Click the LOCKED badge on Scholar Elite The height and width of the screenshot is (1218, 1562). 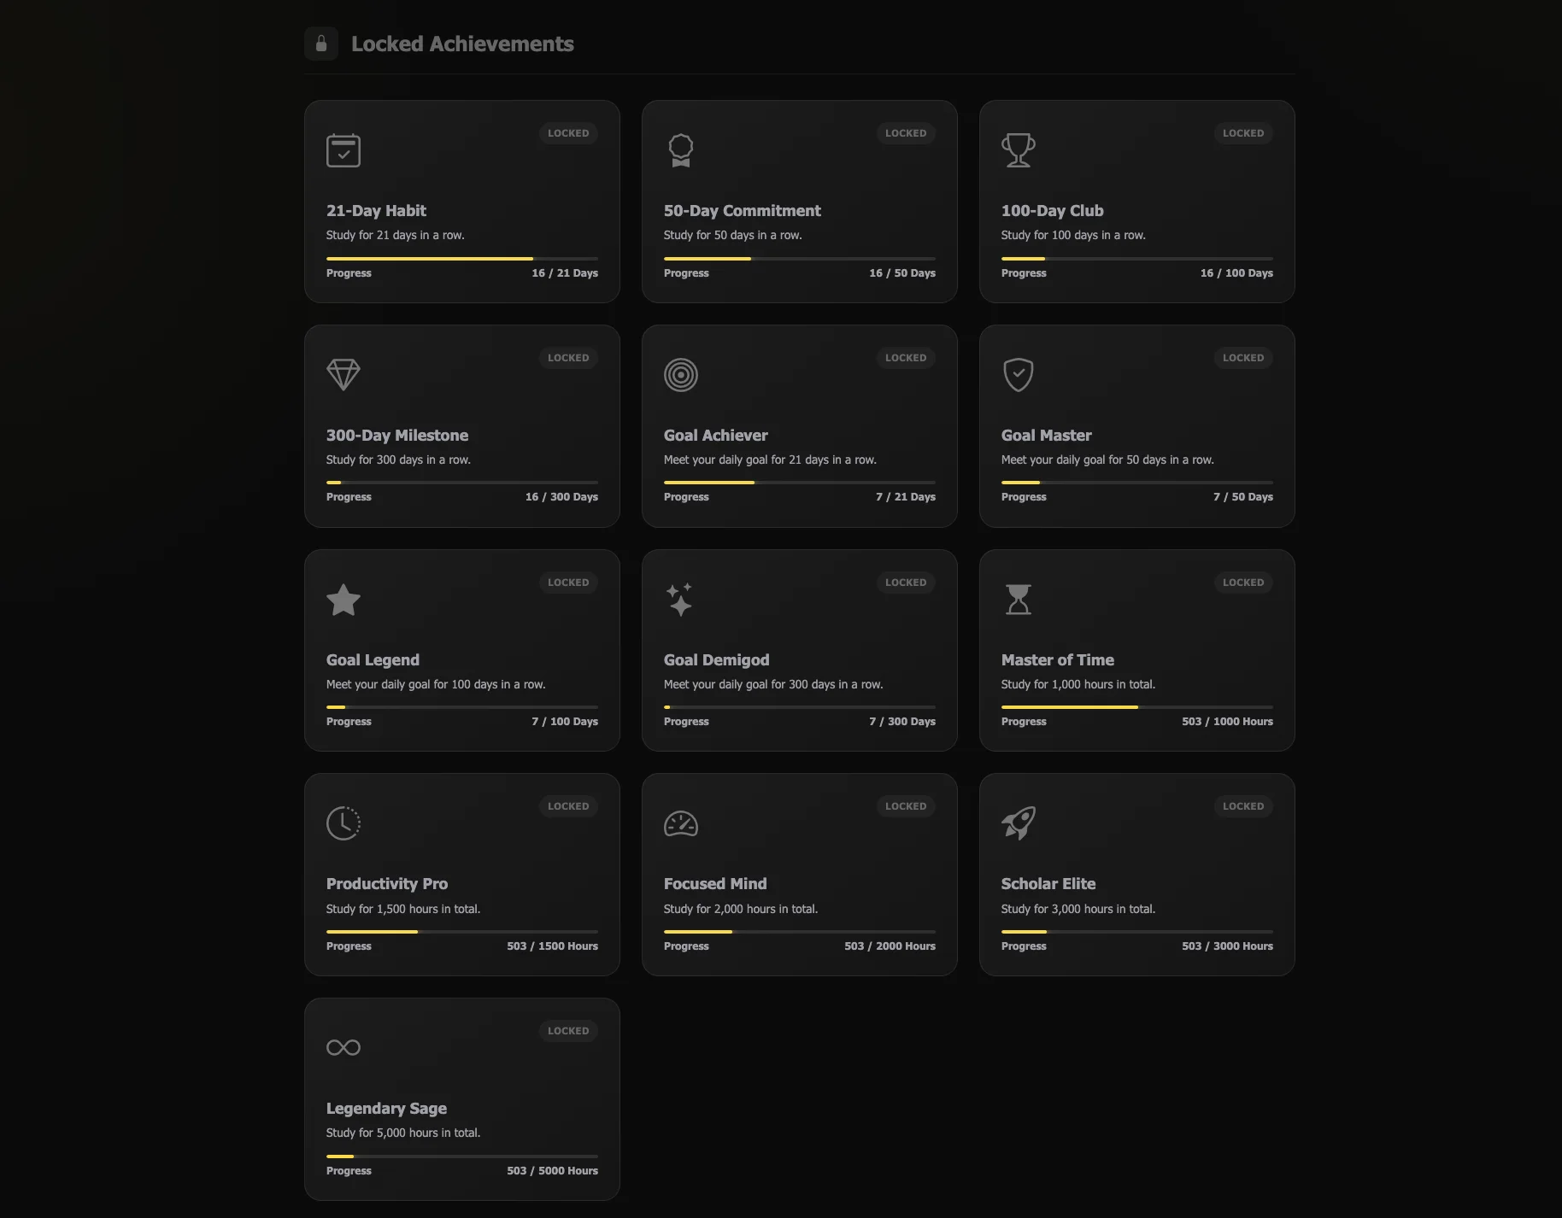(1243, 806)
